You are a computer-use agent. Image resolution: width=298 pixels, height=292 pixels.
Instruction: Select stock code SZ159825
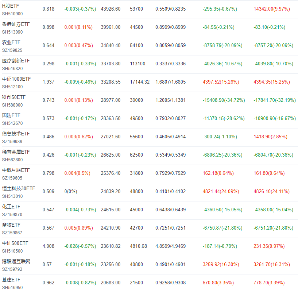click(12, 50)
